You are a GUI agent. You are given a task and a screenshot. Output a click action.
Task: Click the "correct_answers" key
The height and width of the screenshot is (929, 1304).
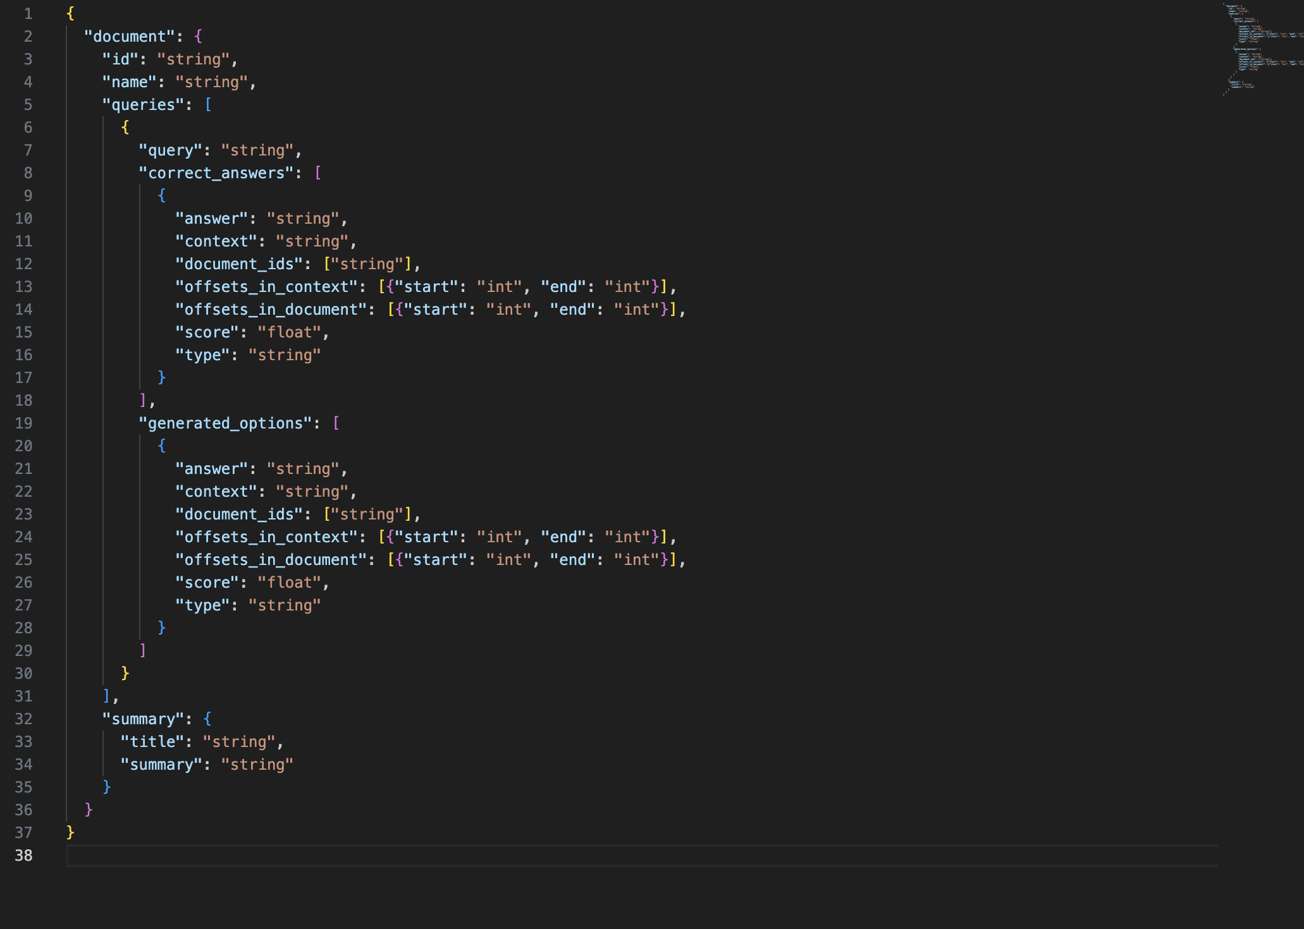(216, 173)
